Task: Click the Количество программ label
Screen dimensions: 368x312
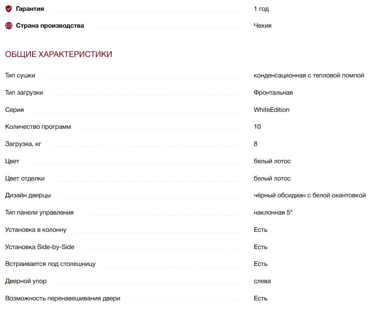Action: [38, 127]
